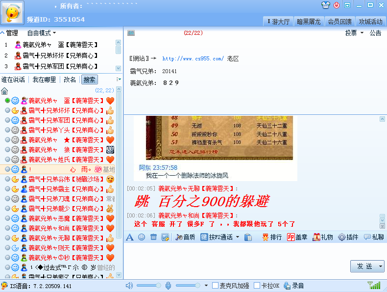This screenshot has height=292, width=387.
Task: Enable the 麦克风加强 checkbox
Action: point(215,286)
